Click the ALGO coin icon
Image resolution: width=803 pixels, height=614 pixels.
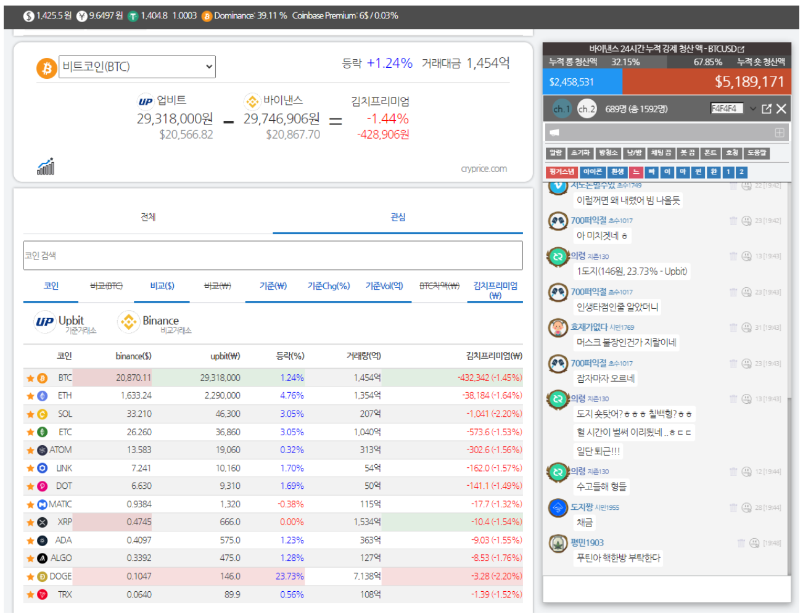43,559
